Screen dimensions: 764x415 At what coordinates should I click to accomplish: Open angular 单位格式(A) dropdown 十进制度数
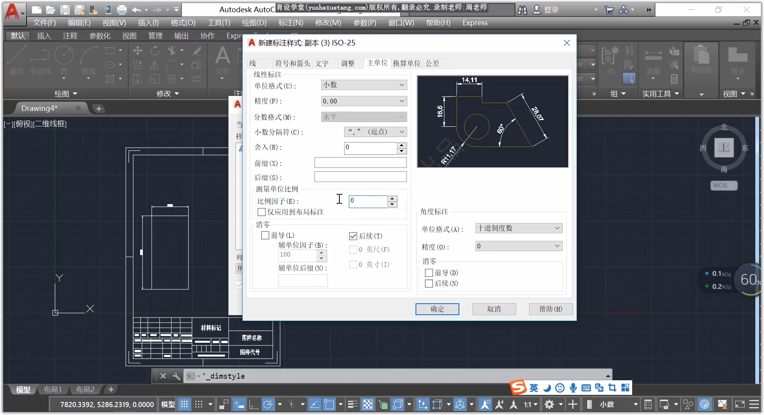click(x=519, y=228)
